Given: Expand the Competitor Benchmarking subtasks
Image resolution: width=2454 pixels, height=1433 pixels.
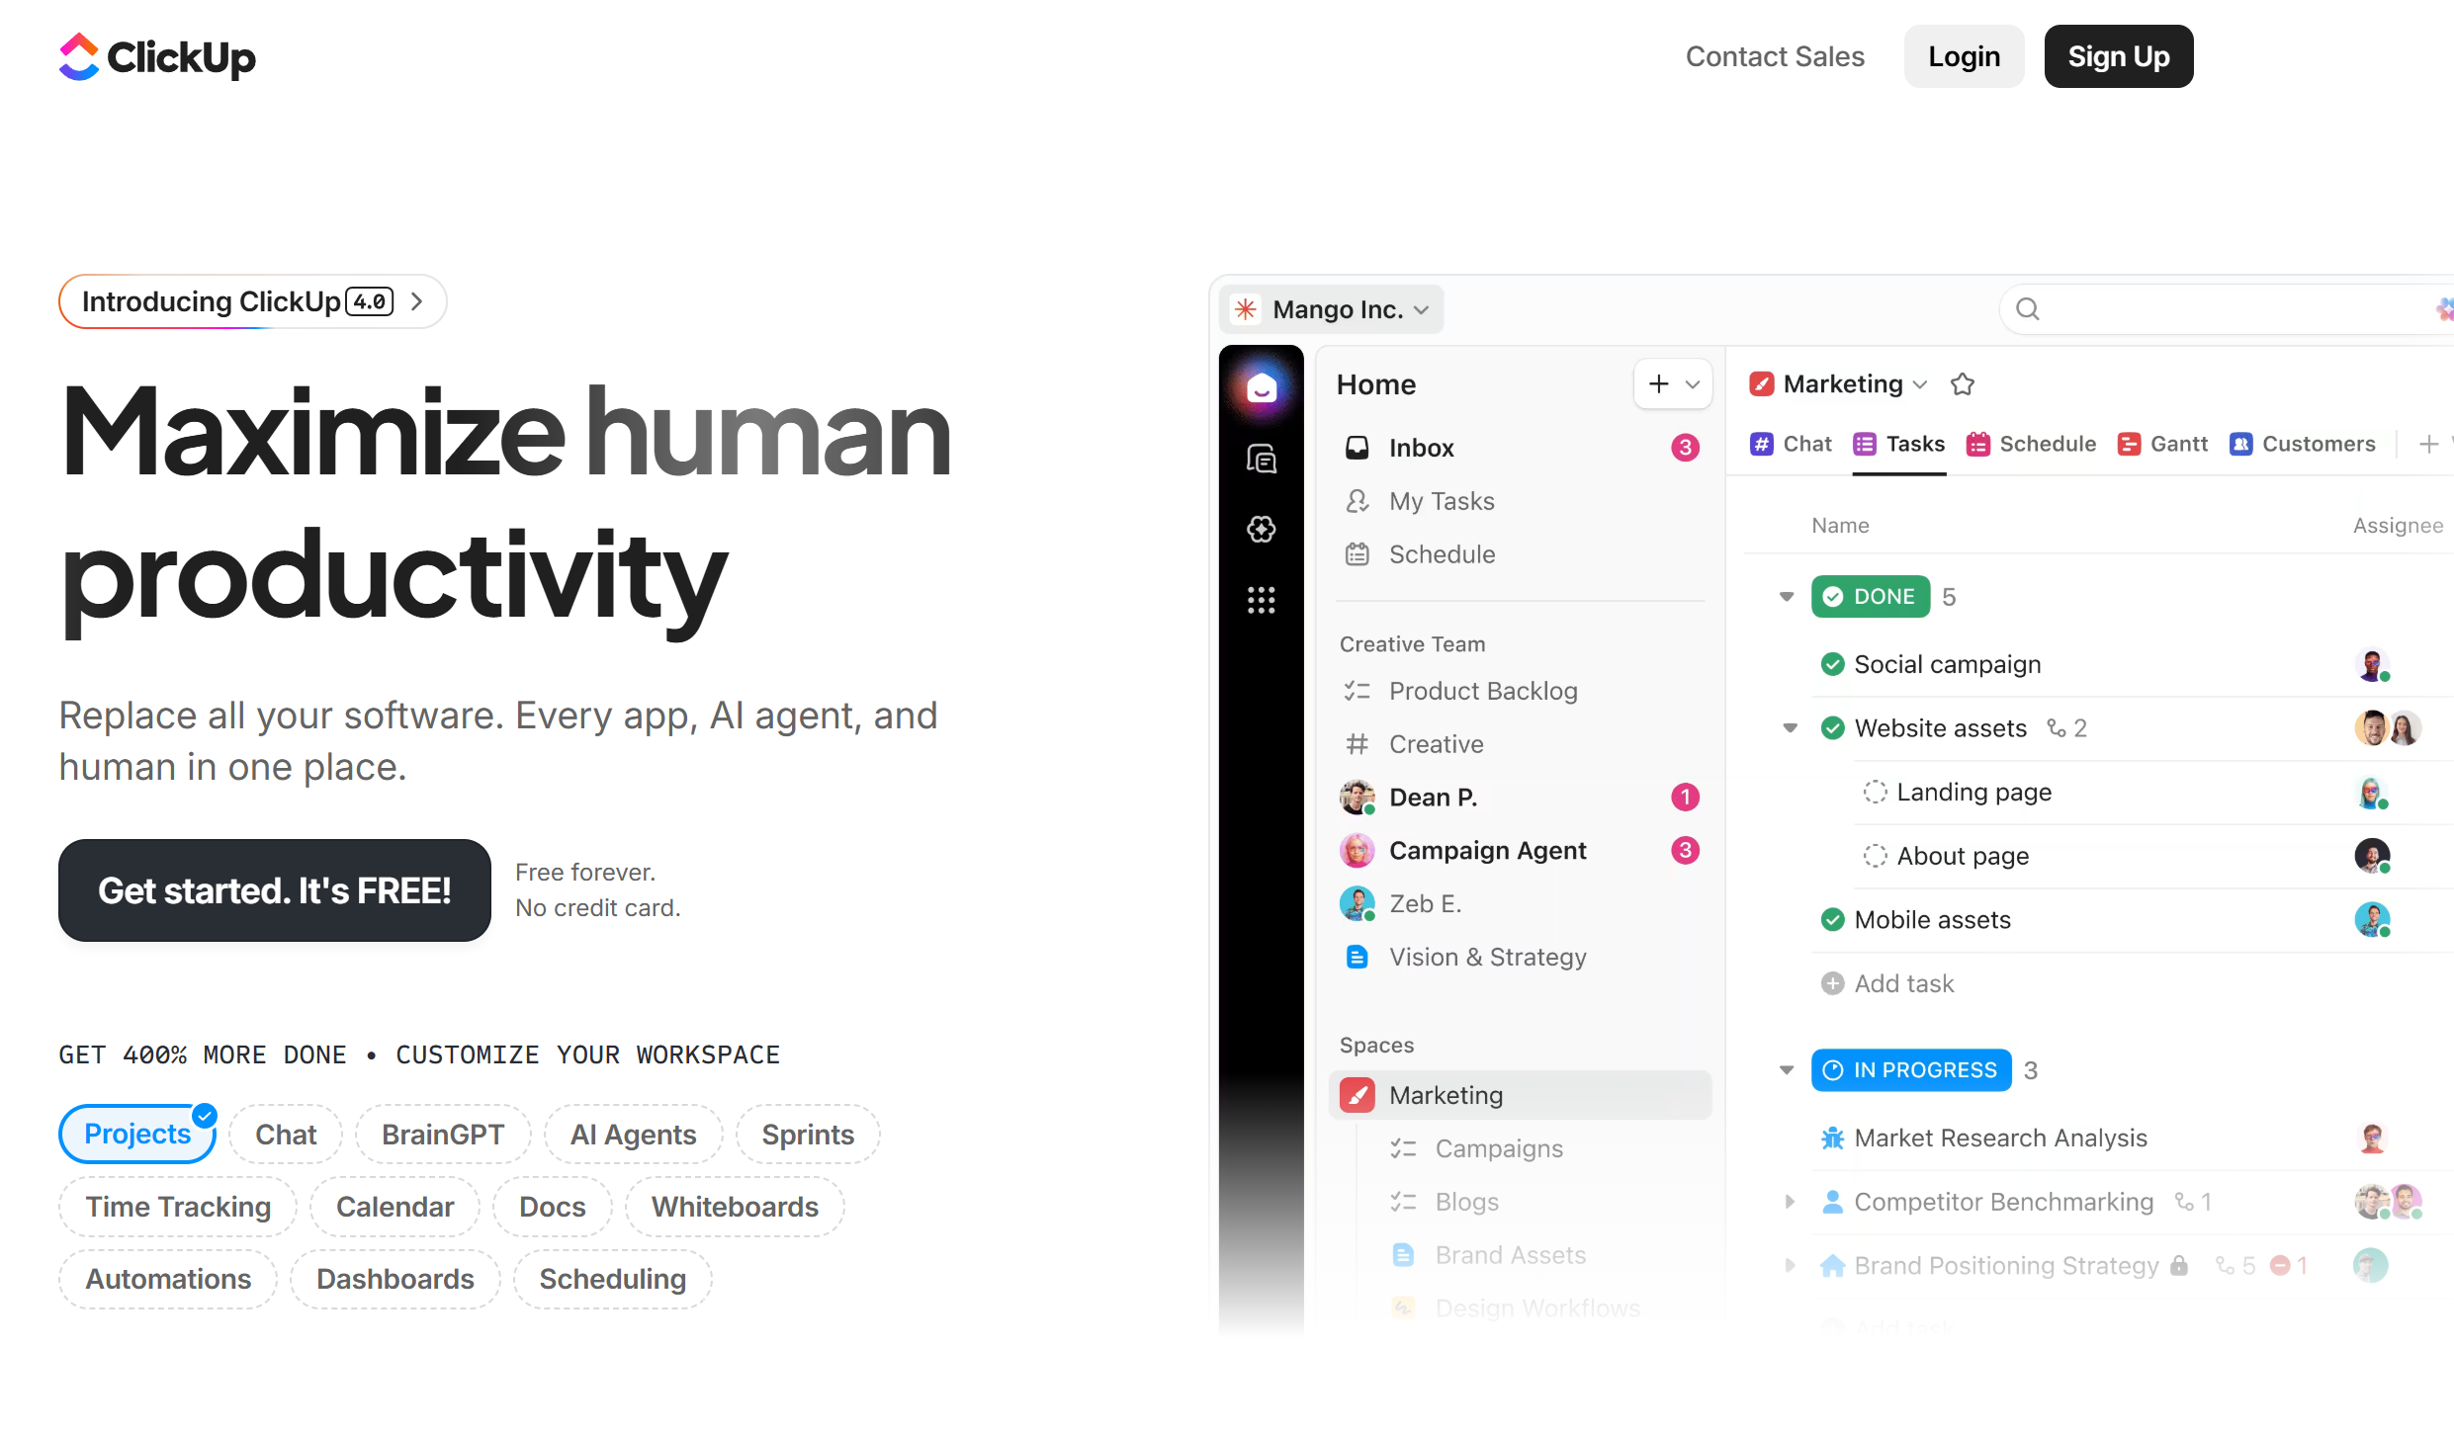Looking at the screenshot, I should [1789, 1202].
